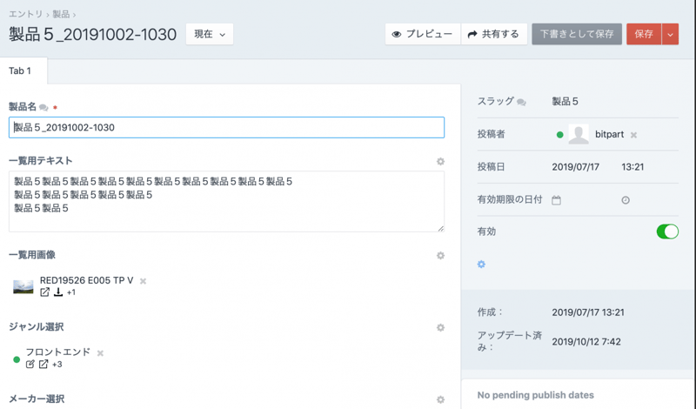Open calendar picker for 有効期限の日付
This screenshot has height=409, width=696.
coord(557,200)
